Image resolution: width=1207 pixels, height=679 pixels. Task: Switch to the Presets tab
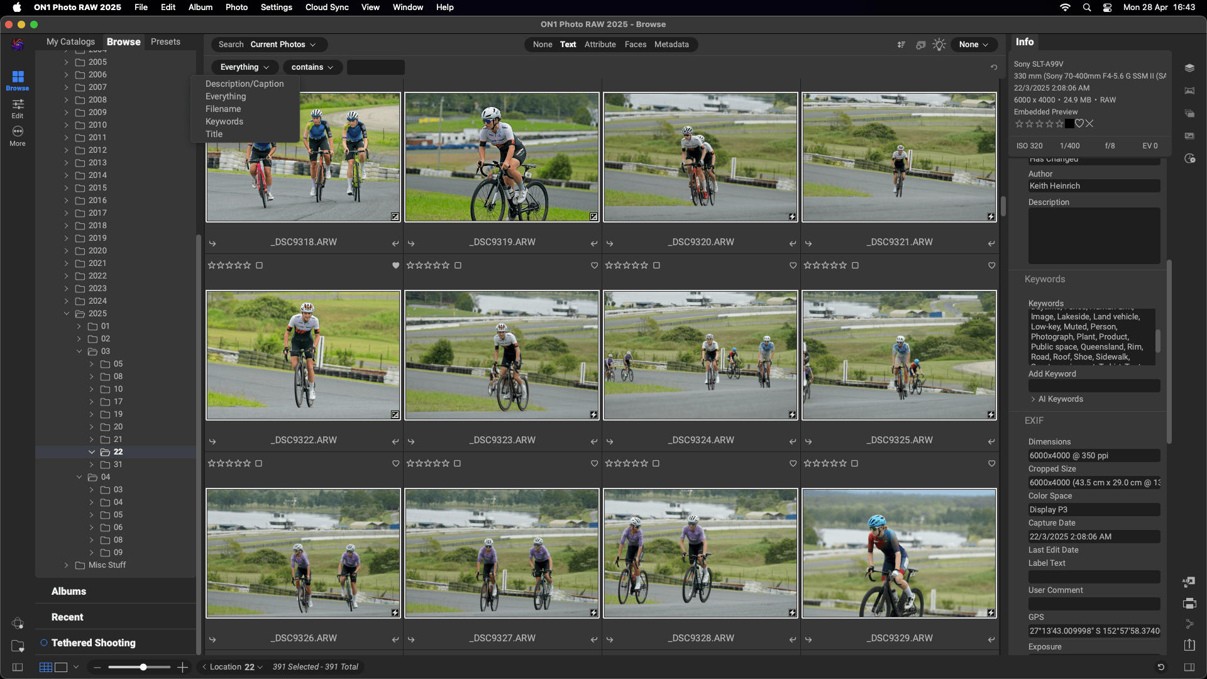165,41
